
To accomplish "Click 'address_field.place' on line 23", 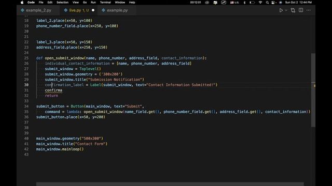I will point(57,47).
